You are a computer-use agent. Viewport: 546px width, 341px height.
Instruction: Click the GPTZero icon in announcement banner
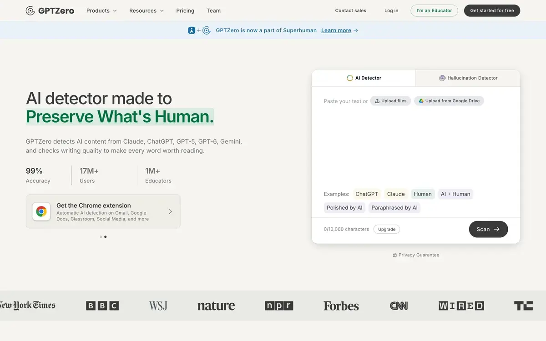point(207,30)
